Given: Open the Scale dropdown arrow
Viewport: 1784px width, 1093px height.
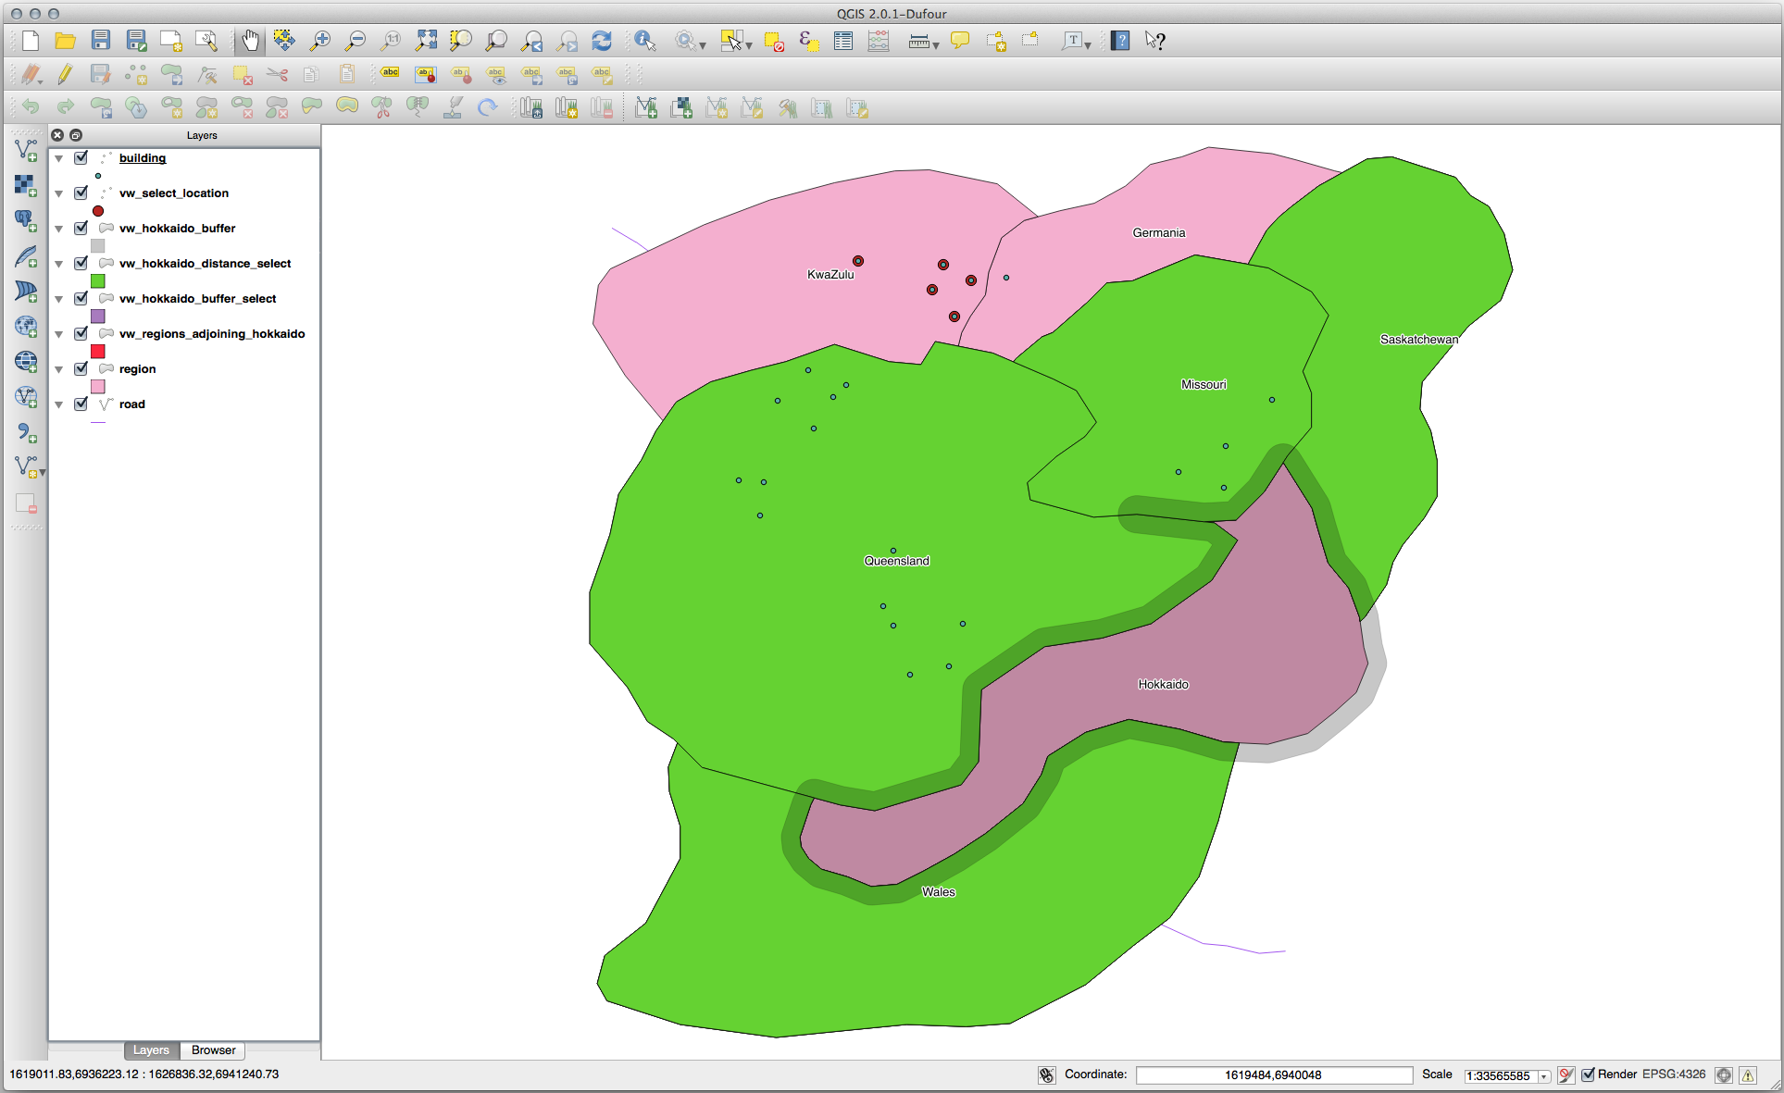Looking at the screenshot, I should click(1543, 1076).
